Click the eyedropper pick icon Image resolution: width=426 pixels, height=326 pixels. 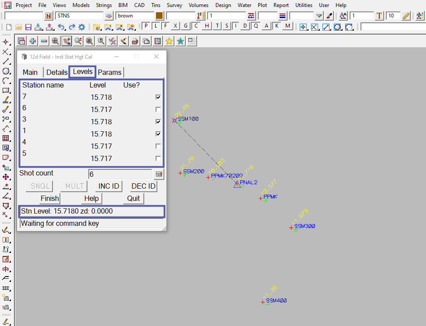(330, 16)
